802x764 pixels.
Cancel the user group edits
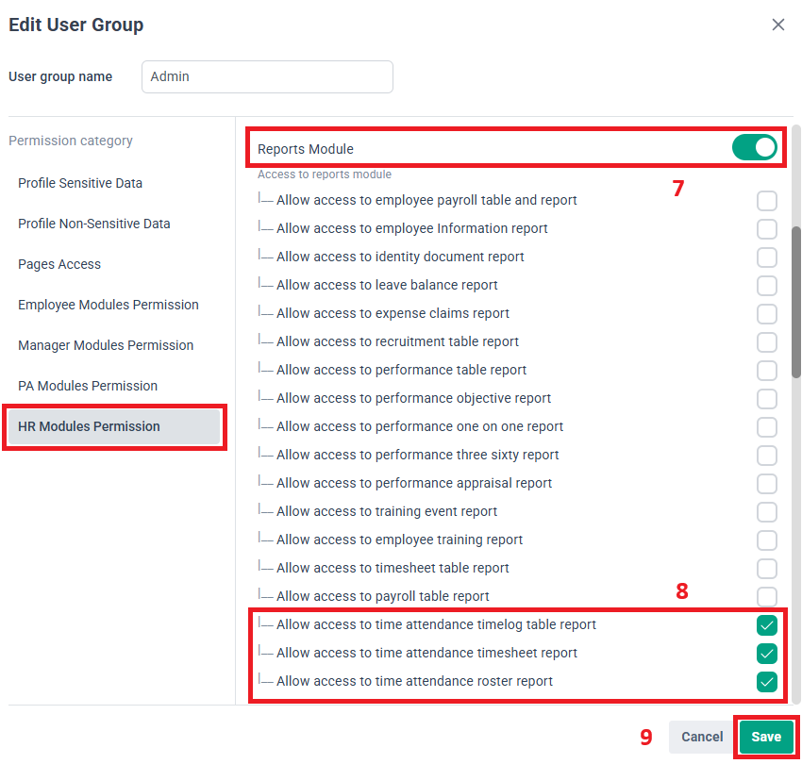pyautogui.click(x=702, y=737)
